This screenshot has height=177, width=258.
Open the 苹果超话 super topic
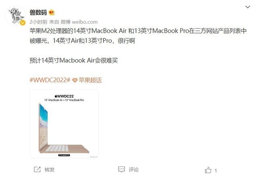(x=90, y=80)
